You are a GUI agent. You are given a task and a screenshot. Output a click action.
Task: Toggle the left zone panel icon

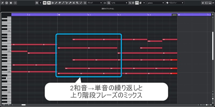(206, 3)
